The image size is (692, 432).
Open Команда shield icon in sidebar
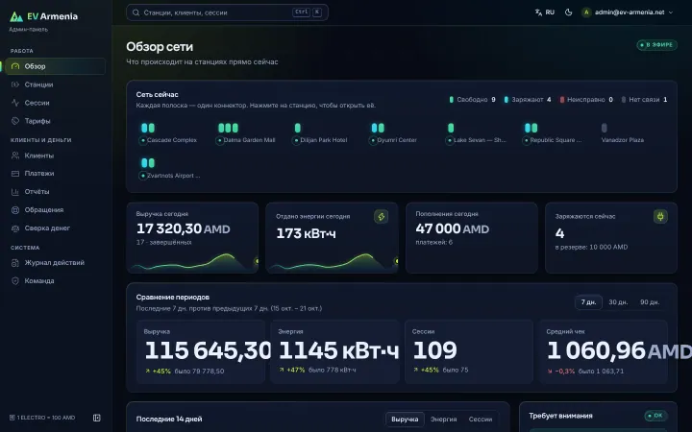pyautogui.click(x=15, y=280)
